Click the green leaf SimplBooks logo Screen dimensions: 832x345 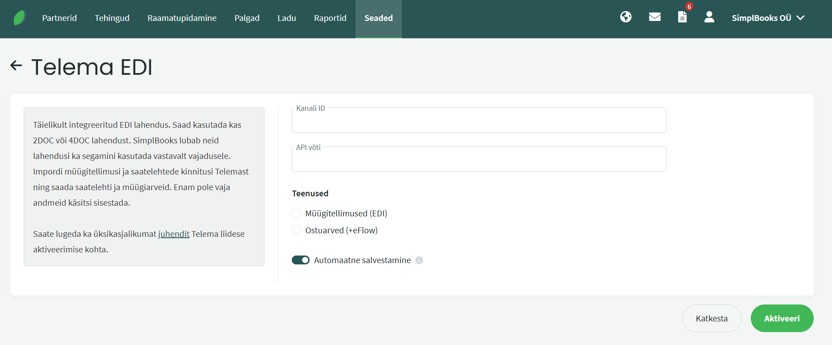coord(20,18)
